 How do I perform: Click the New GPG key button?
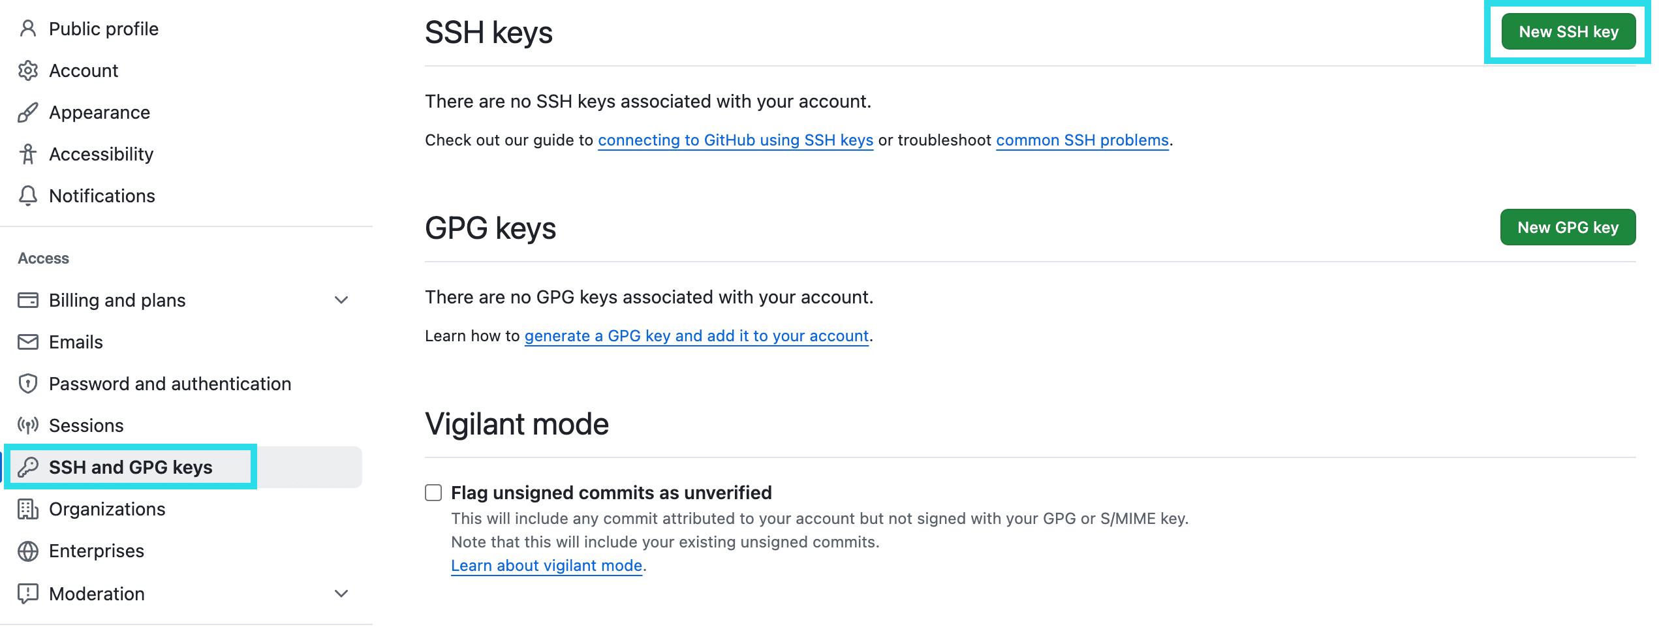[1568, 227]
